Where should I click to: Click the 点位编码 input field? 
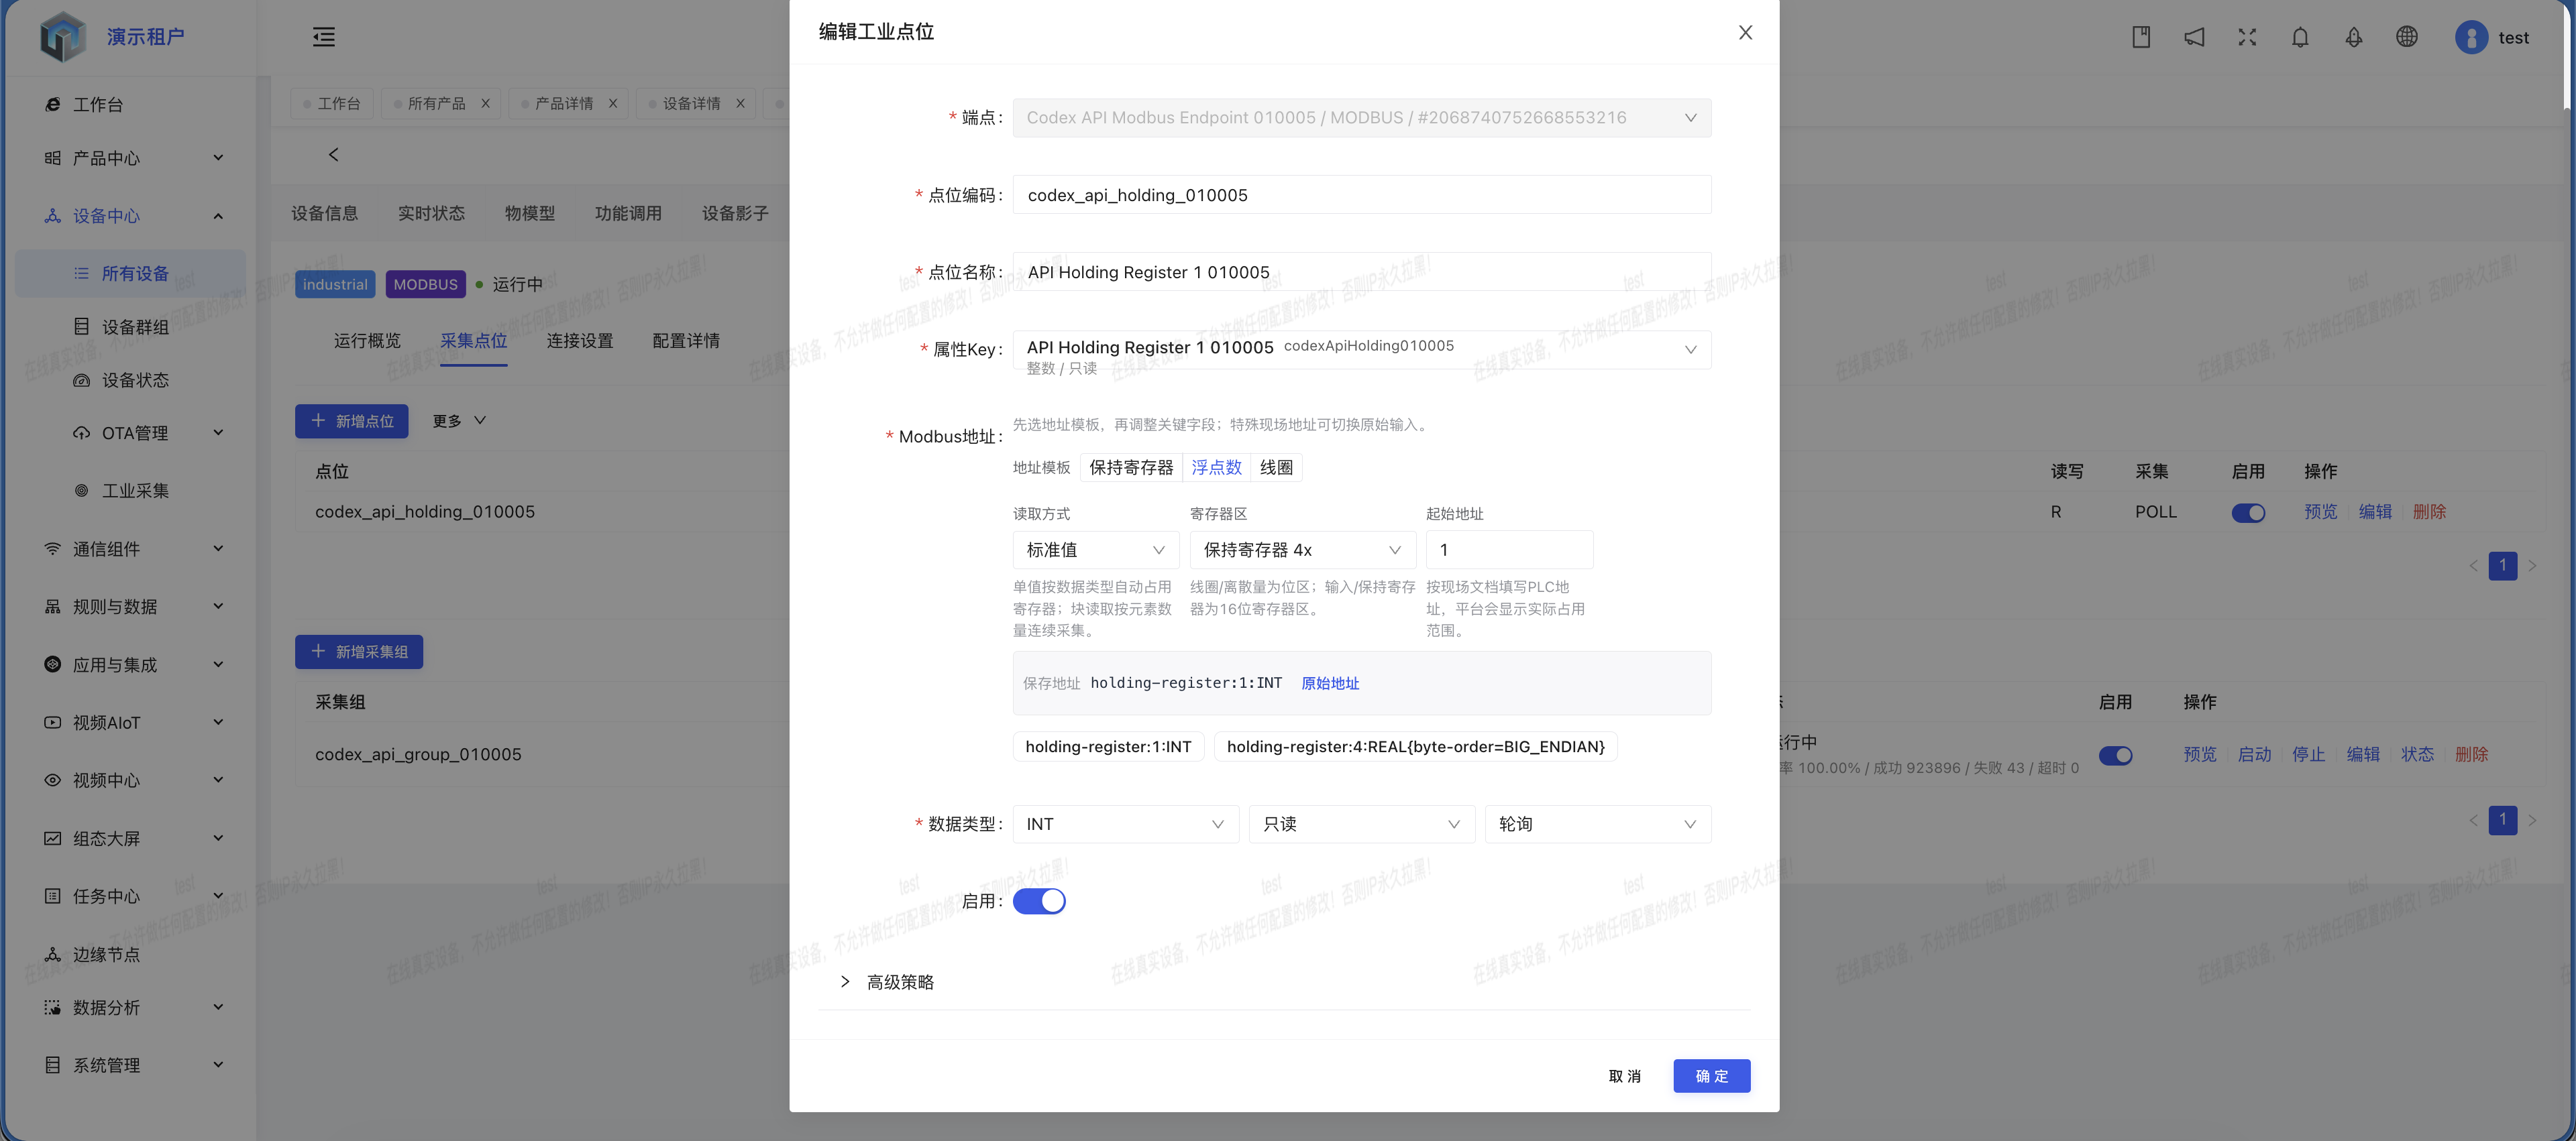1361,195
